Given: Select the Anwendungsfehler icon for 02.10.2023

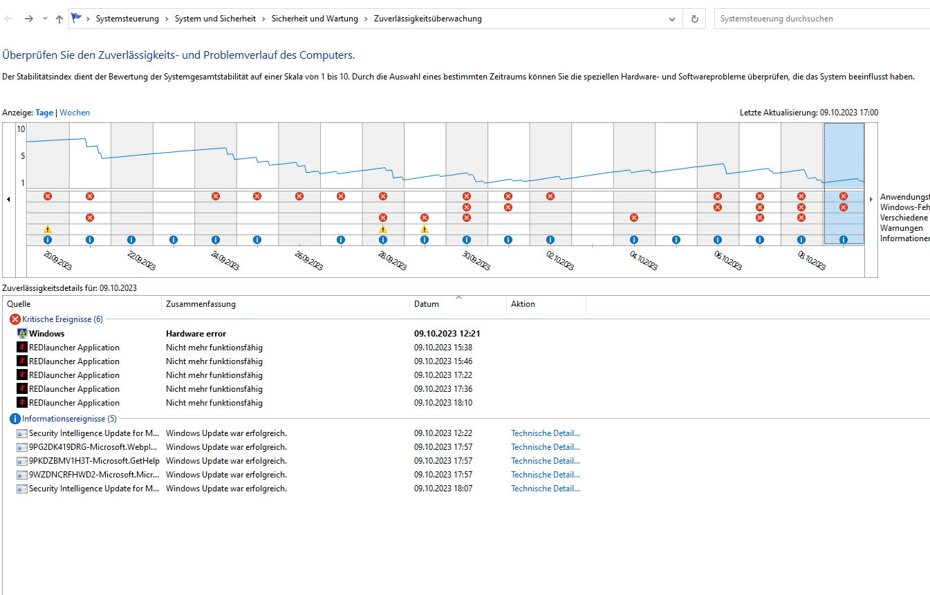Looking at the screenshot, I should point(550,196).
